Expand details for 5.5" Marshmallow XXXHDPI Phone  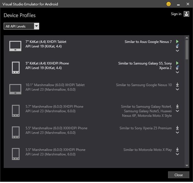point(177,132)
